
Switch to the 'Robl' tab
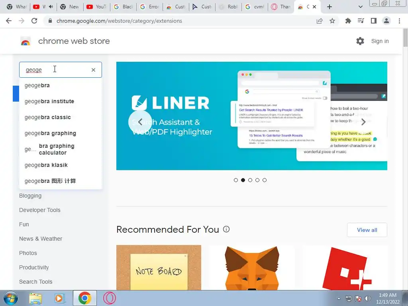tap(228, 7)
